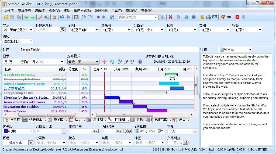Click the recurrence ellipsis button
The width and height of the screenshot is (276, 154).
195,131
